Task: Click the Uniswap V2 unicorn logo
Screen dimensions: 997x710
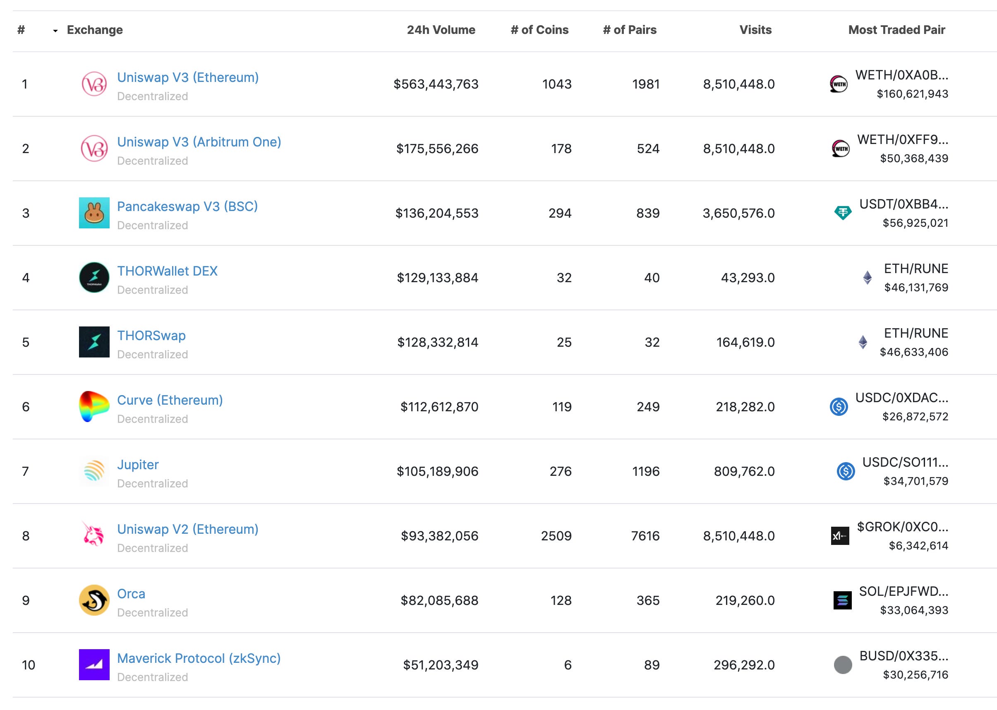Action: pos(94,535)
